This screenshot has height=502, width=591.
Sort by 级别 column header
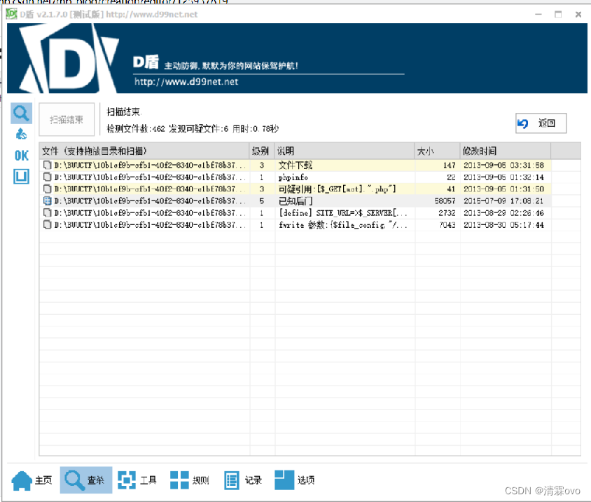pos(262,151)
